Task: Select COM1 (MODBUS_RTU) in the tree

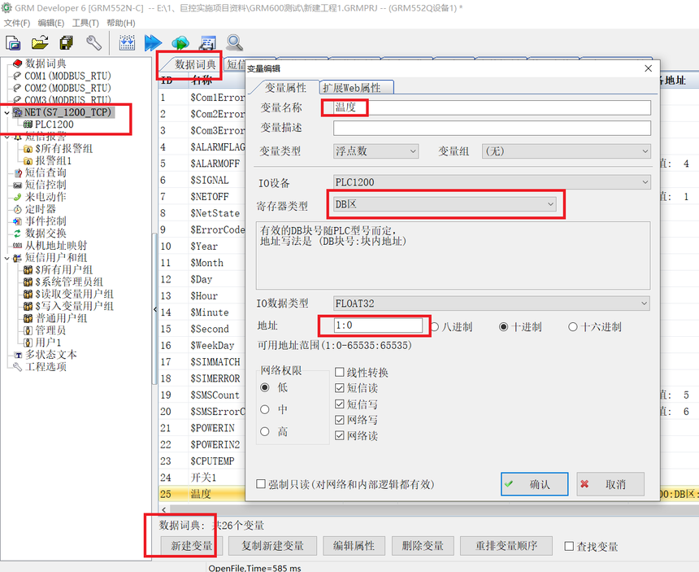Action: [x=67, y=76]
